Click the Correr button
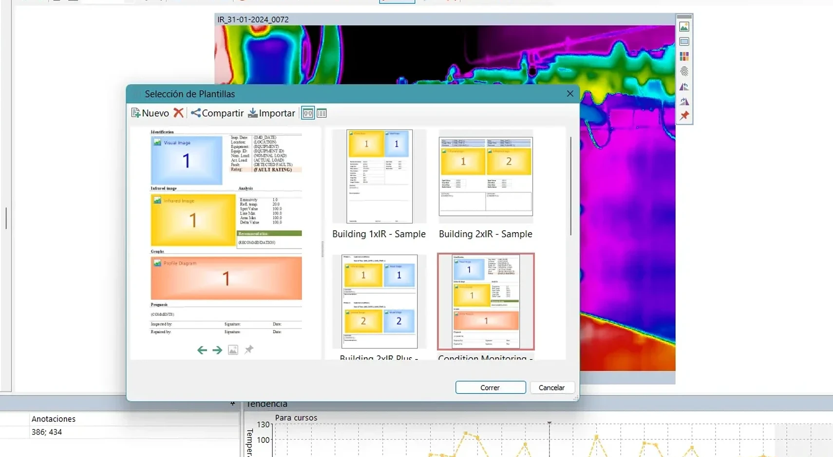 pyautogui.click(x=491, y=387)
